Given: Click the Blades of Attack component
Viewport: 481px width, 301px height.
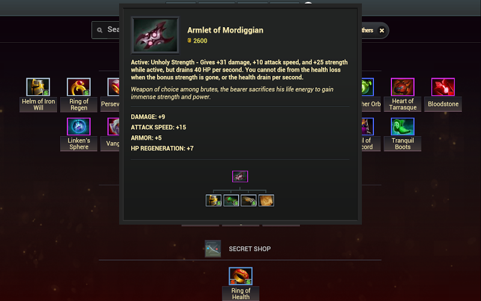Looking at the screenshot, I should pos(248,200).
